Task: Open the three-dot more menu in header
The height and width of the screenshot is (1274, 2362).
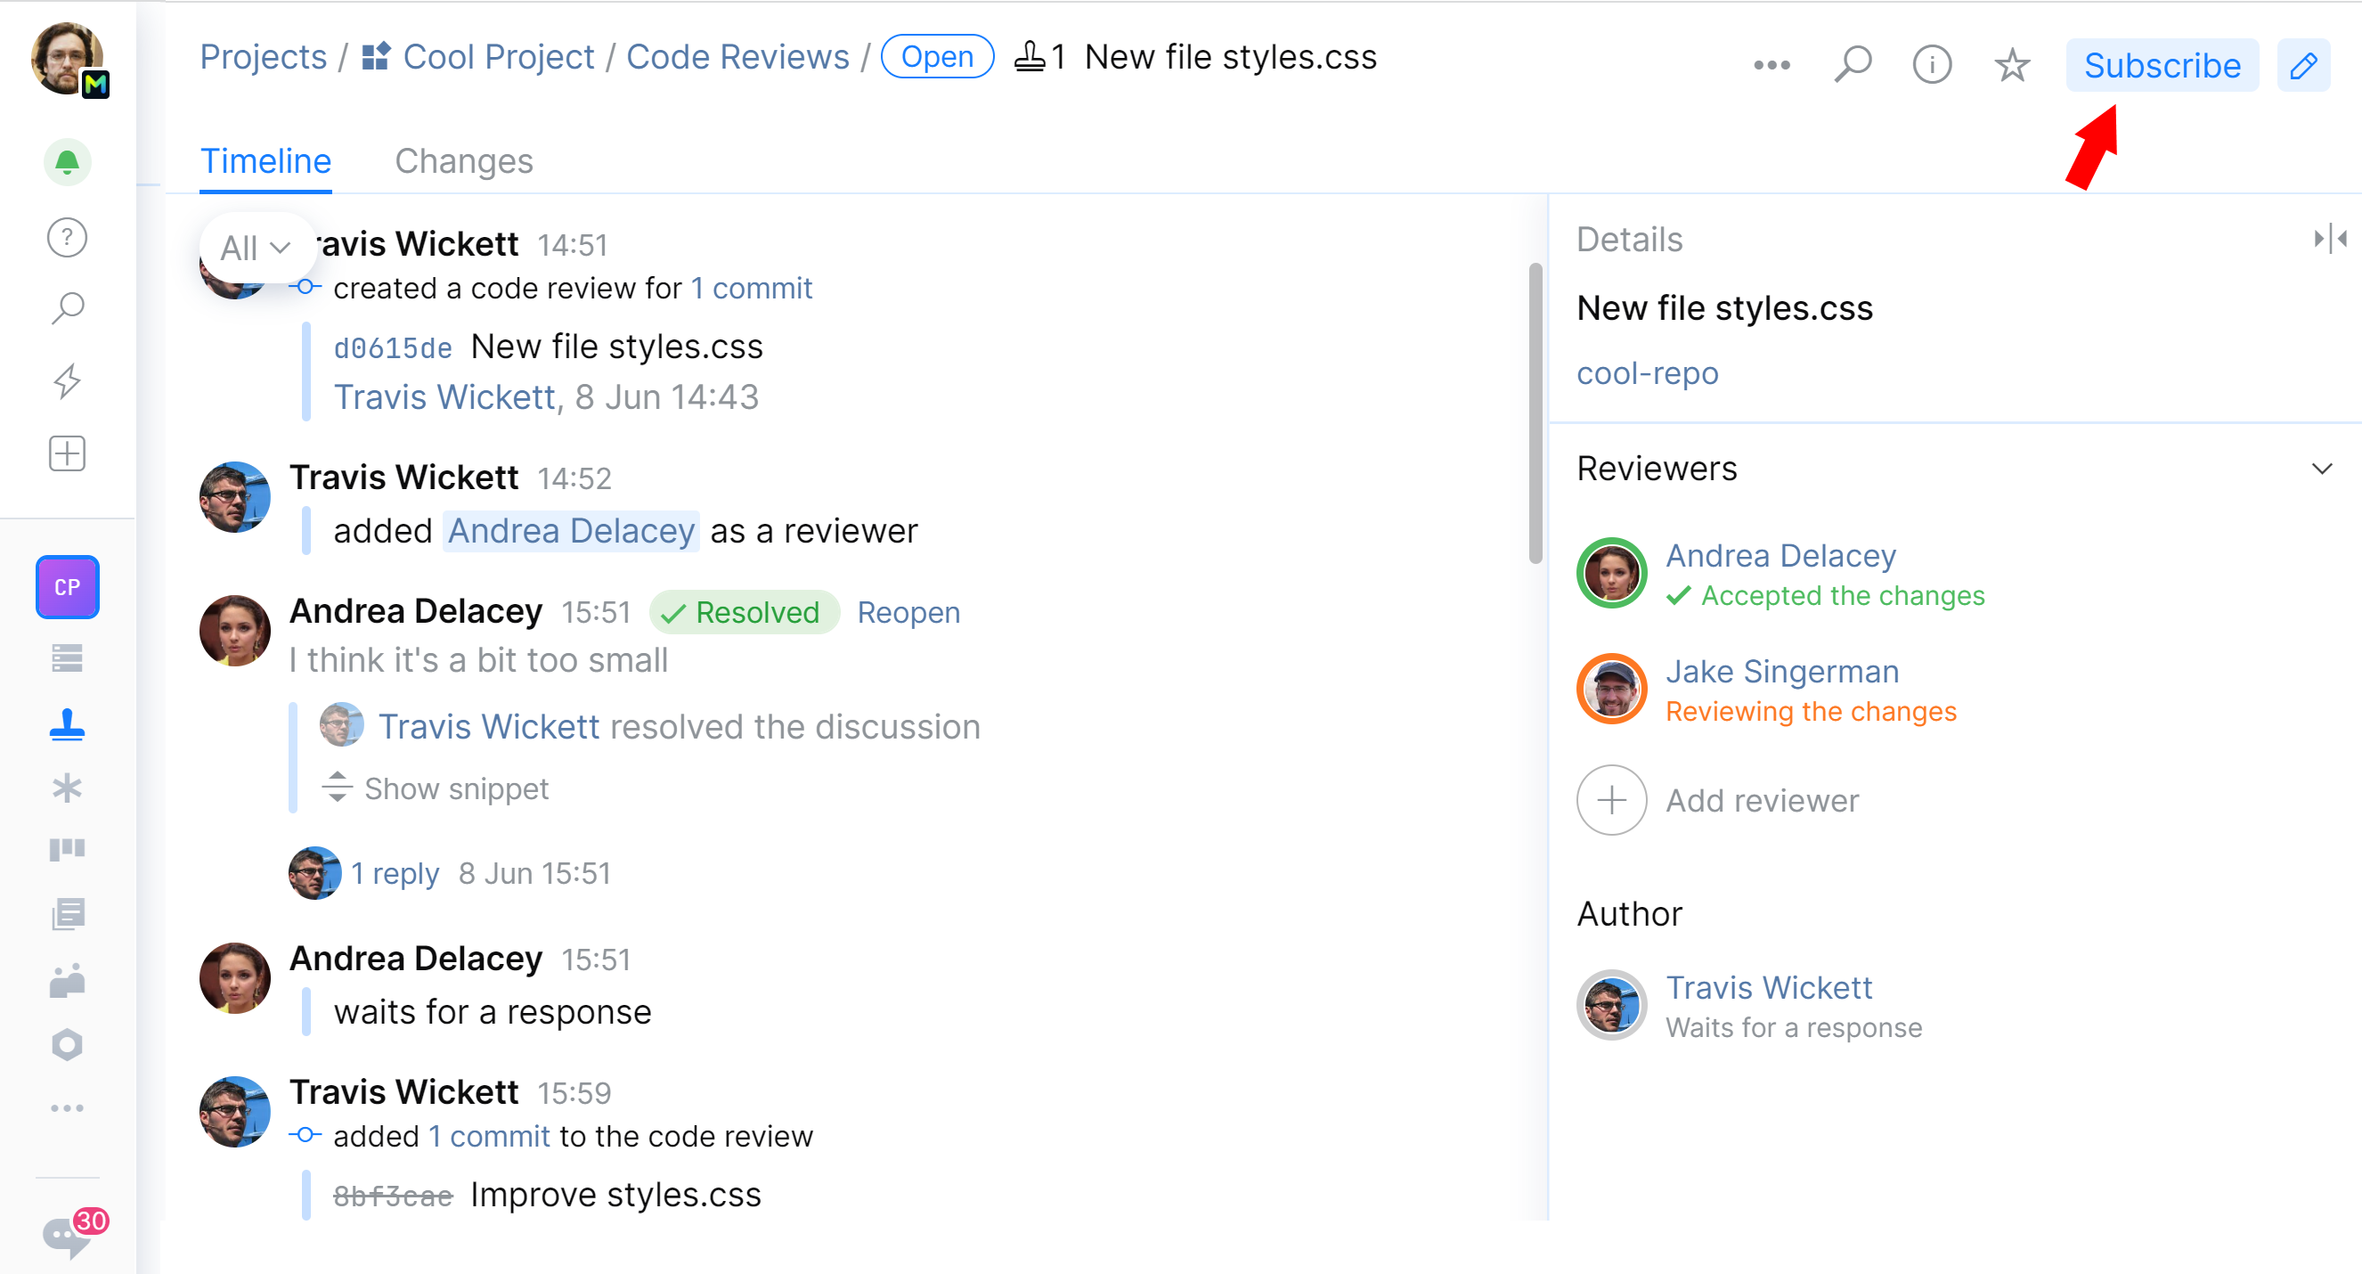Action: point(1771,65)
